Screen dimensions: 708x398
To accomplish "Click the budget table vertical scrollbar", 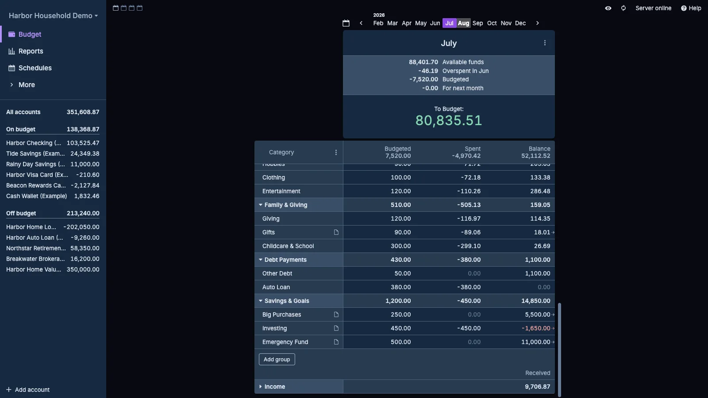I will coord(559,349).
